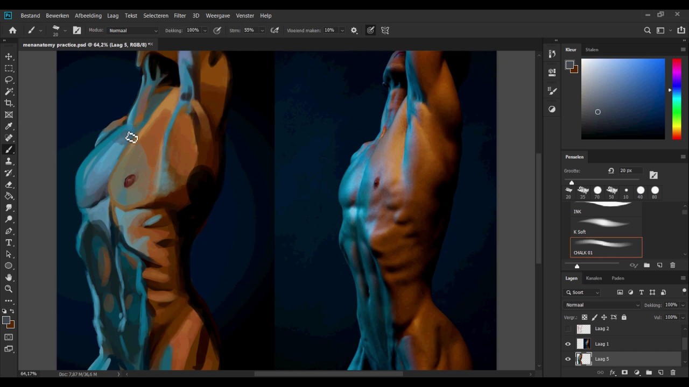Select the Lasso tool
The width and height of the screenshot is (689, 387).
pos(9,80)
